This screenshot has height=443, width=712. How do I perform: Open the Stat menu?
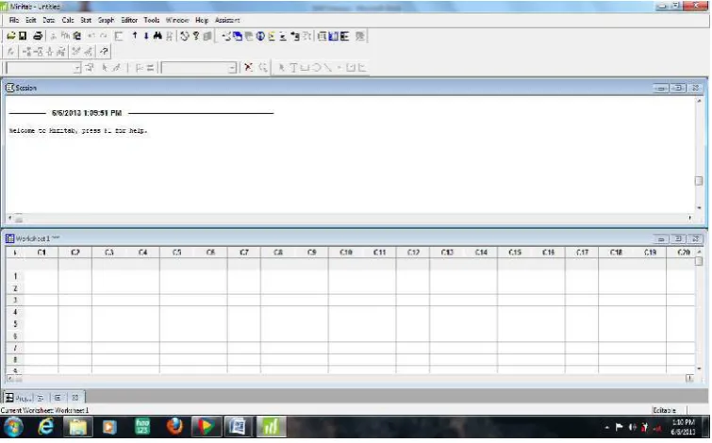tap(86, 20)
